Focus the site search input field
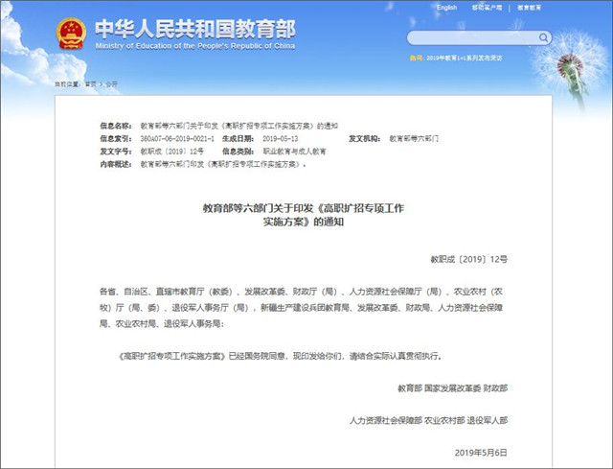 pos(469,38)
